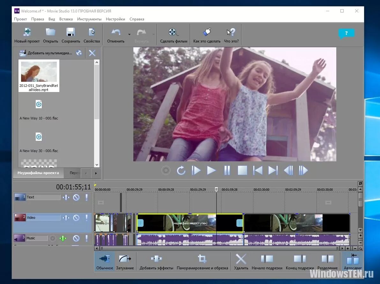Click the tab scroll right arrow
380x284 pixels.
tap(96, 173)
